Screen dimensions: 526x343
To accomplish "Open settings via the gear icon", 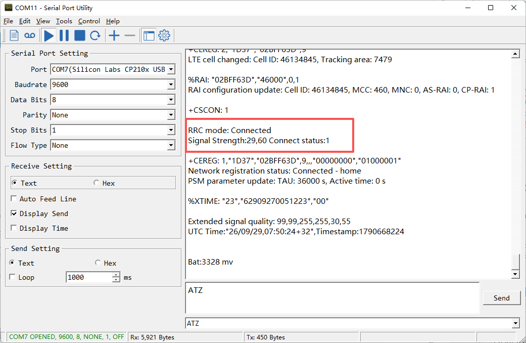I will 164,35.
